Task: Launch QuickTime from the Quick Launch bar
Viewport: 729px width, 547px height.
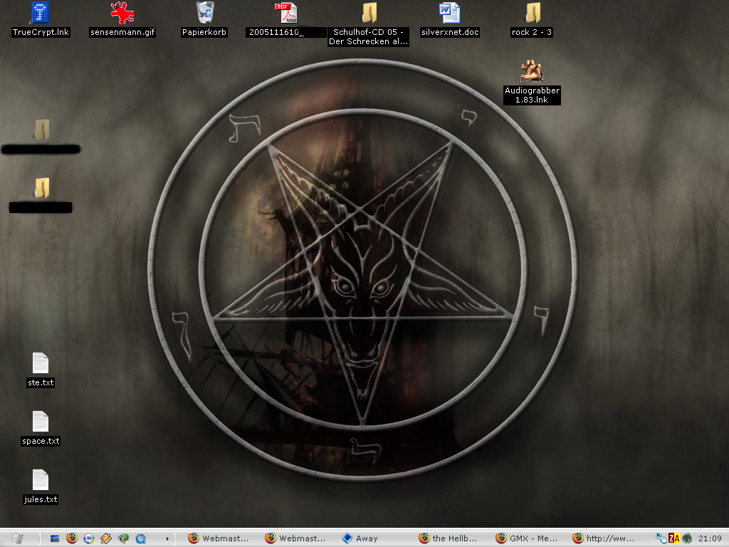Action: [x=140, y=538]
